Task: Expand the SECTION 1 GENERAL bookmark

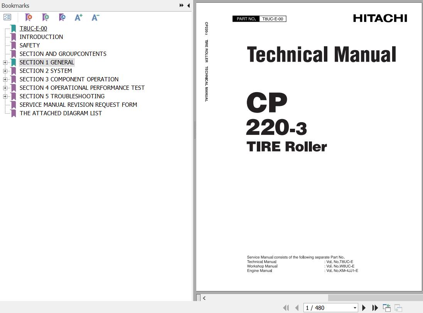Action: point(5,62)
